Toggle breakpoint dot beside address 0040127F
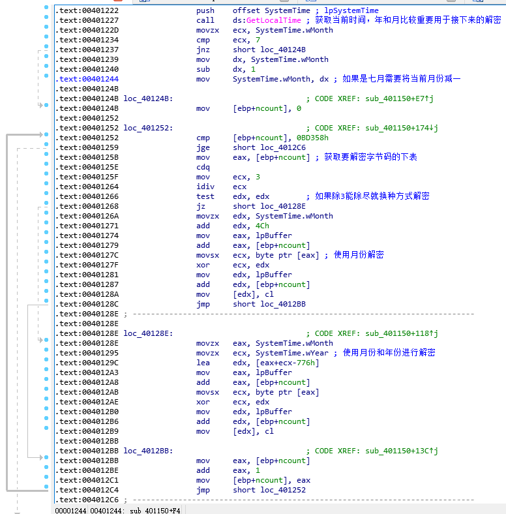Image resolution: width=506 pixels, height=514 pixels. tap(46, 262)
